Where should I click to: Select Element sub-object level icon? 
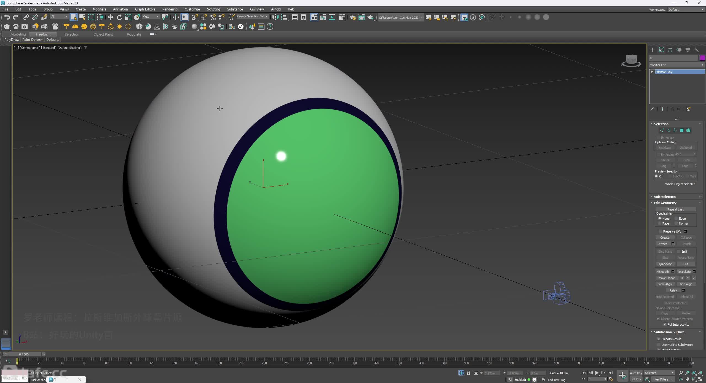coord(688,131)
